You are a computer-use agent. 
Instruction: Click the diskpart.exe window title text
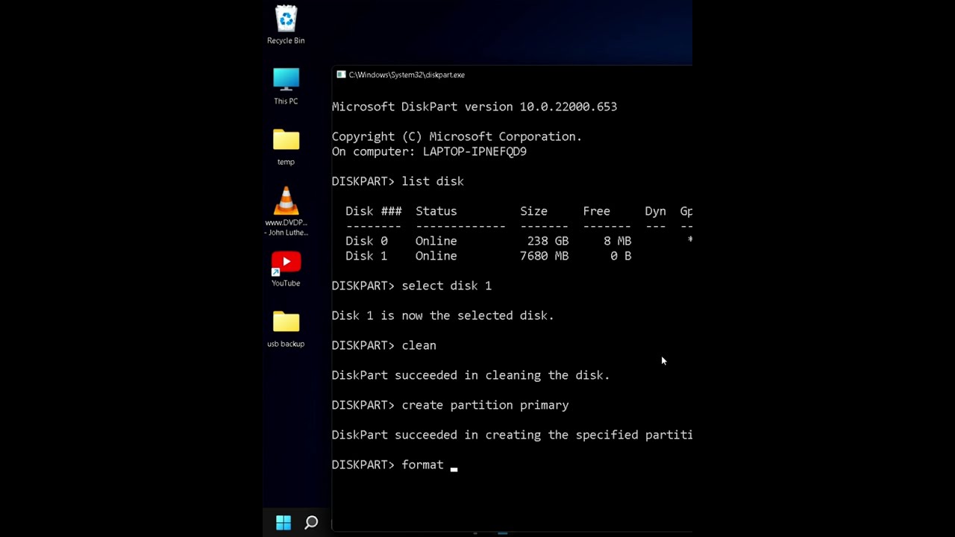pyautogui.click(x=407, y=75)
